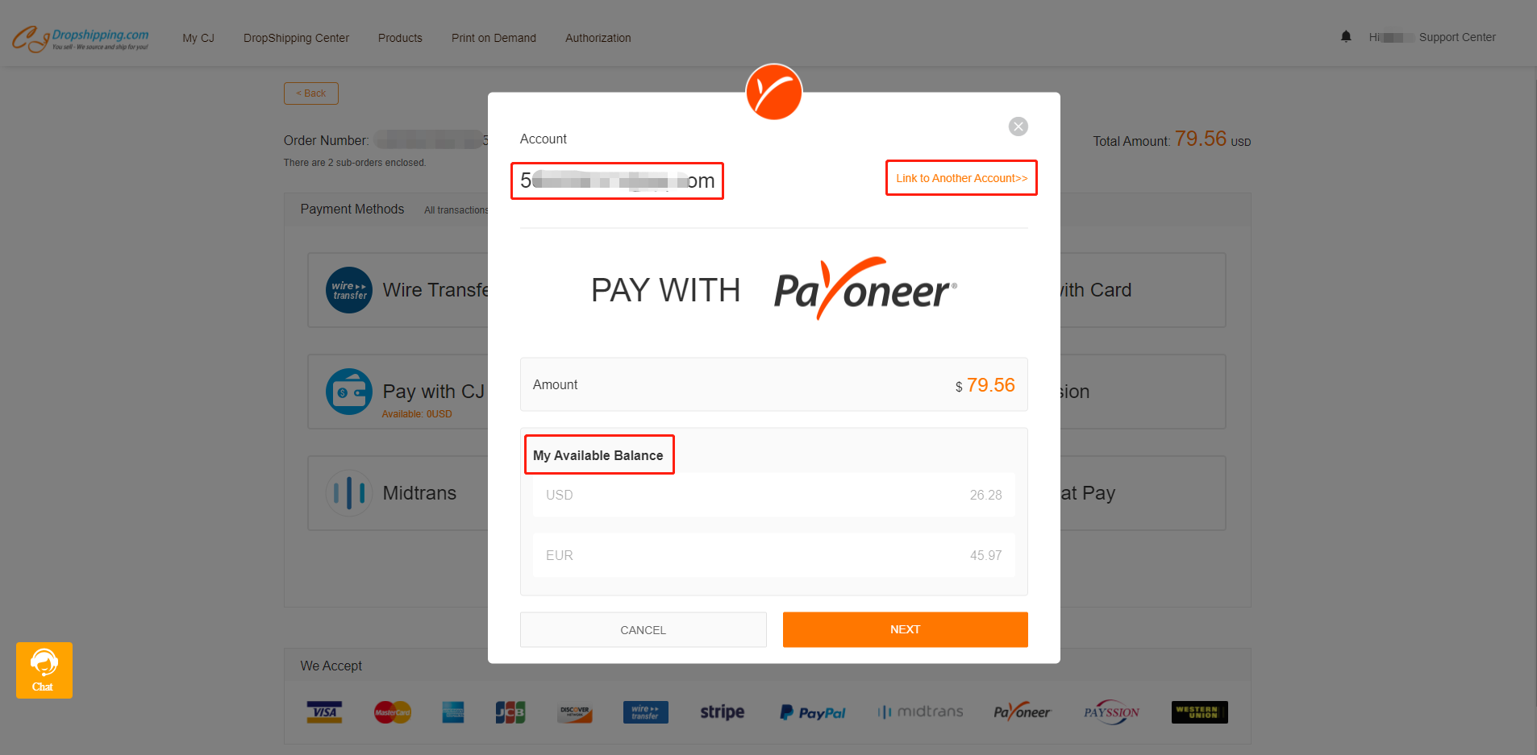Click the CJ Dropshipping logo
Screen dimensions: 1537x755
81,38
